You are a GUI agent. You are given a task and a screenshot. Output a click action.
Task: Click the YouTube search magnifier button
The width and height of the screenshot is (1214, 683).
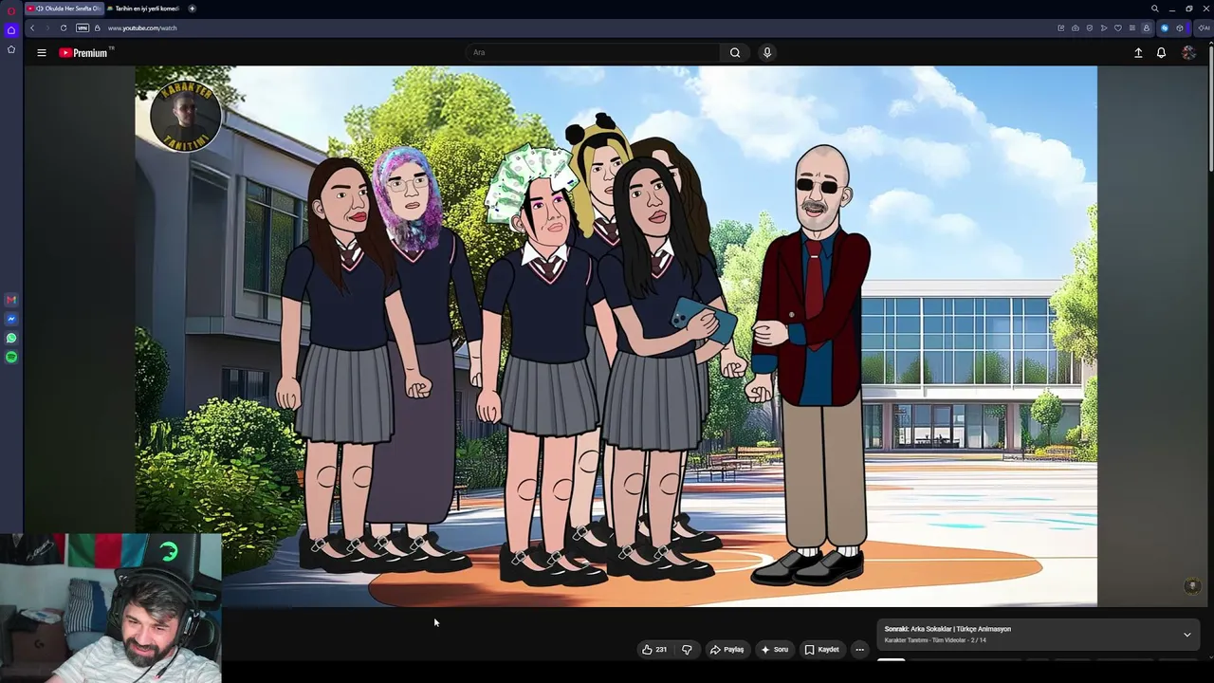click(735, 53)
